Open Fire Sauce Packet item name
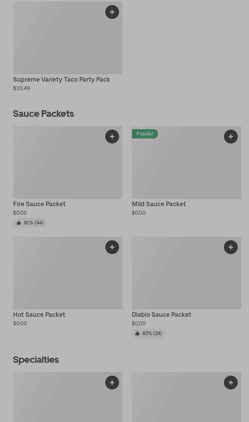Image resolution: width=249 pixels, height=422 pixels. [39, 204]
